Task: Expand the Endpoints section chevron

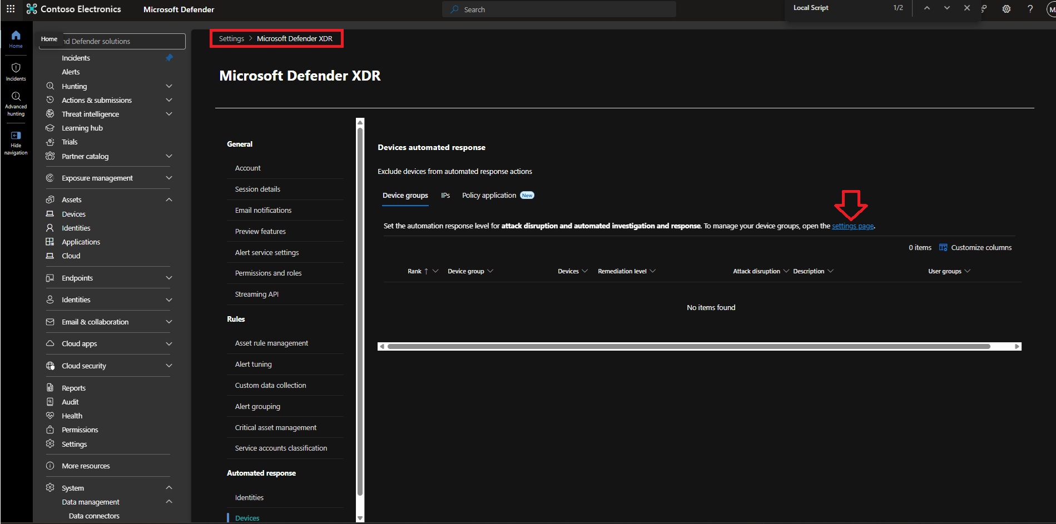Action: tap(169, 278)
